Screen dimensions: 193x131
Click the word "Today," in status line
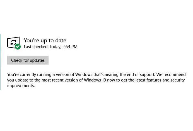[x=55, y=47]
